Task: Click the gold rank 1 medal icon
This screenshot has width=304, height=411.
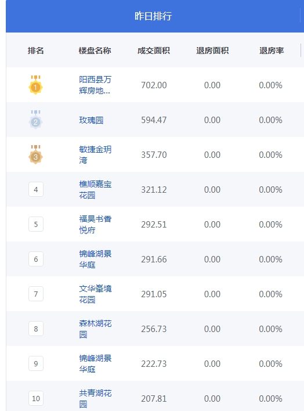Action: point(35,85)
